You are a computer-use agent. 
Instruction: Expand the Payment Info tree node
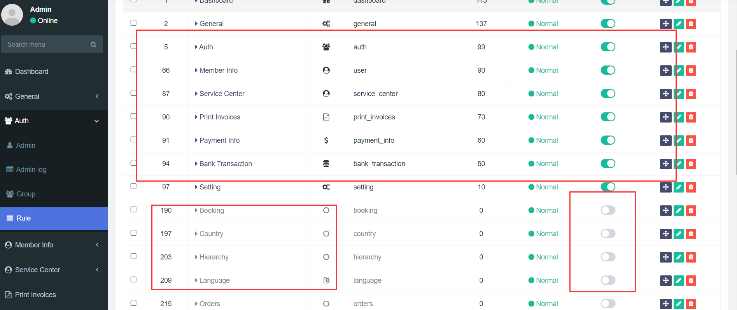(196, 140)
